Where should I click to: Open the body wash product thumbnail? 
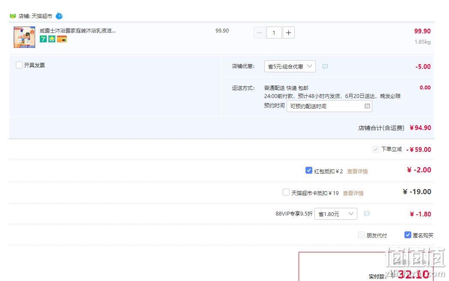point(24,37)
